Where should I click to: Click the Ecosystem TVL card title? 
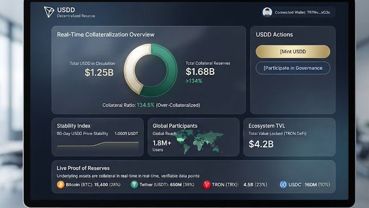pos(266,126)
